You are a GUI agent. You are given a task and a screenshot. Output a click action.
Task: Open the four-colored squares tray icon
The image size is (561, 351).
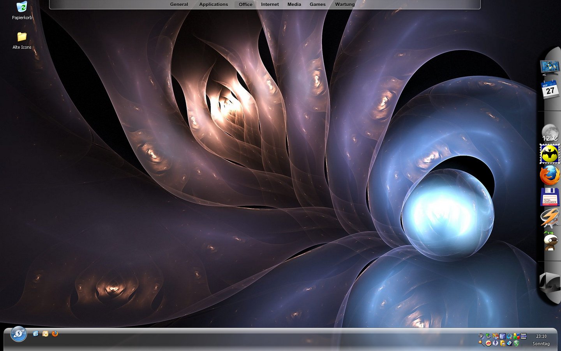coord(517,336)
